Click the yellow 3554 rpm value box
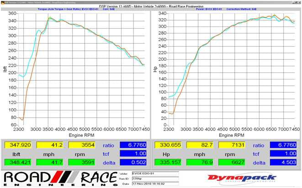The image size is (302, 188). tap(81, 145)
